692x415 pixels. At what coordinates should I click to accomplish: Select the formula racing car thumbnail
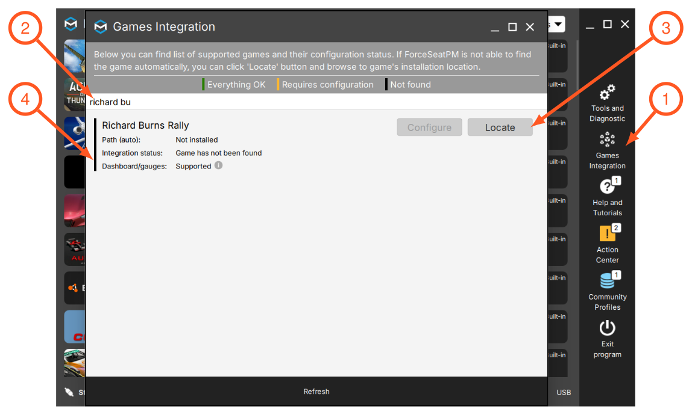click(75, 249)
